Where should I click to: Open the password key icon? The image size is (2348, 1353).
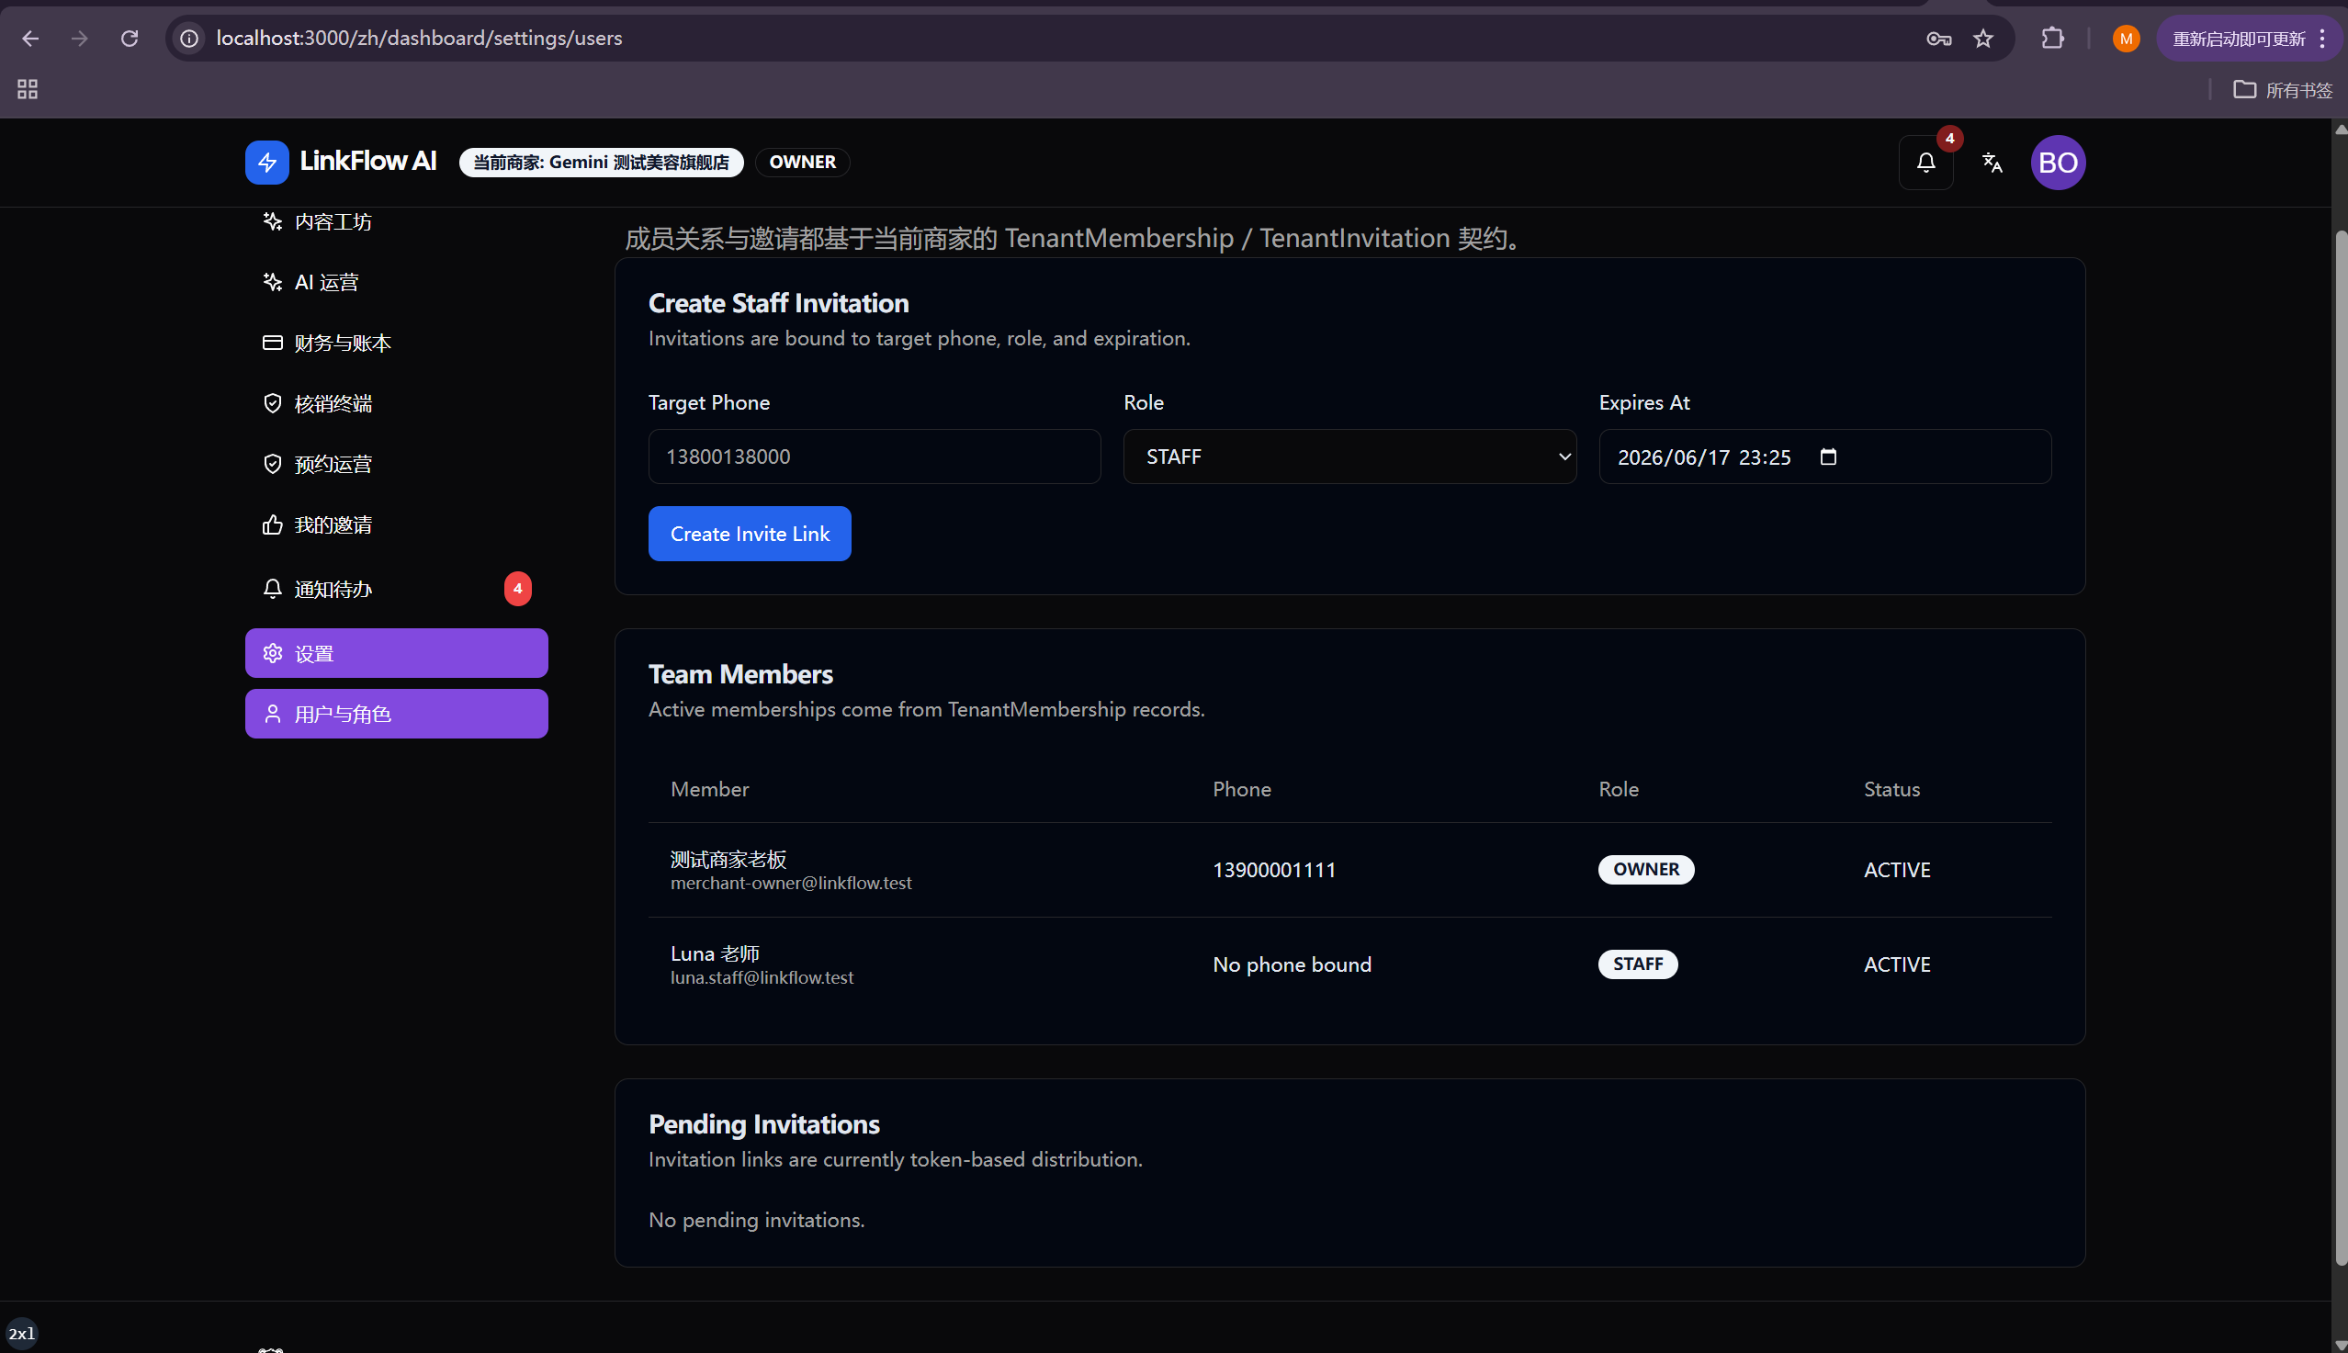point(1938,38)
